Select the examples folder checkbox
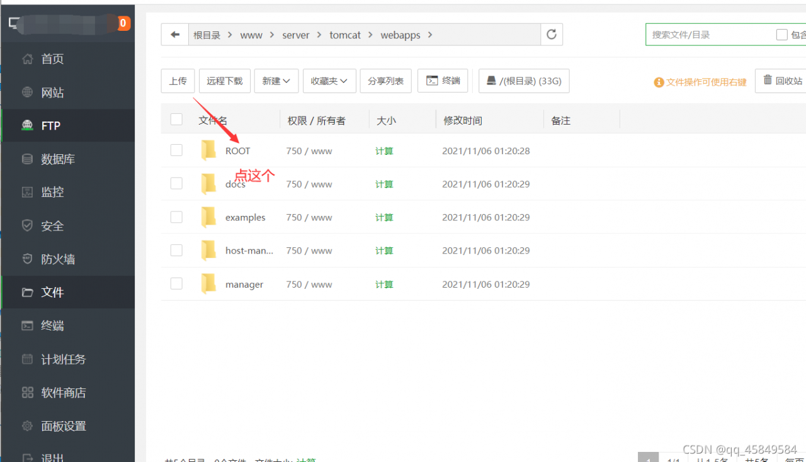 (x=176, y=217)
